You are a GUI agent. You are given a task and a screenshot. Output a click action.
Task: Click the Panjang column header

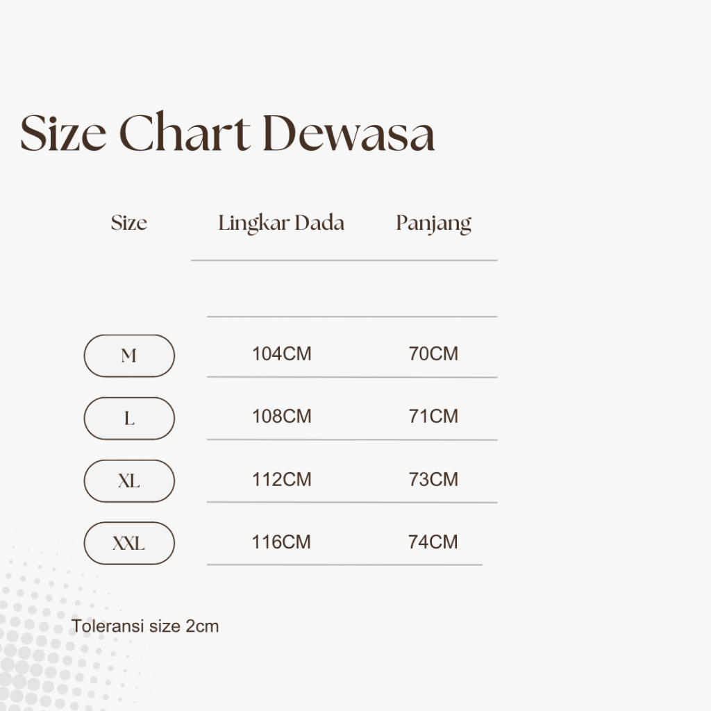[433, 224]
